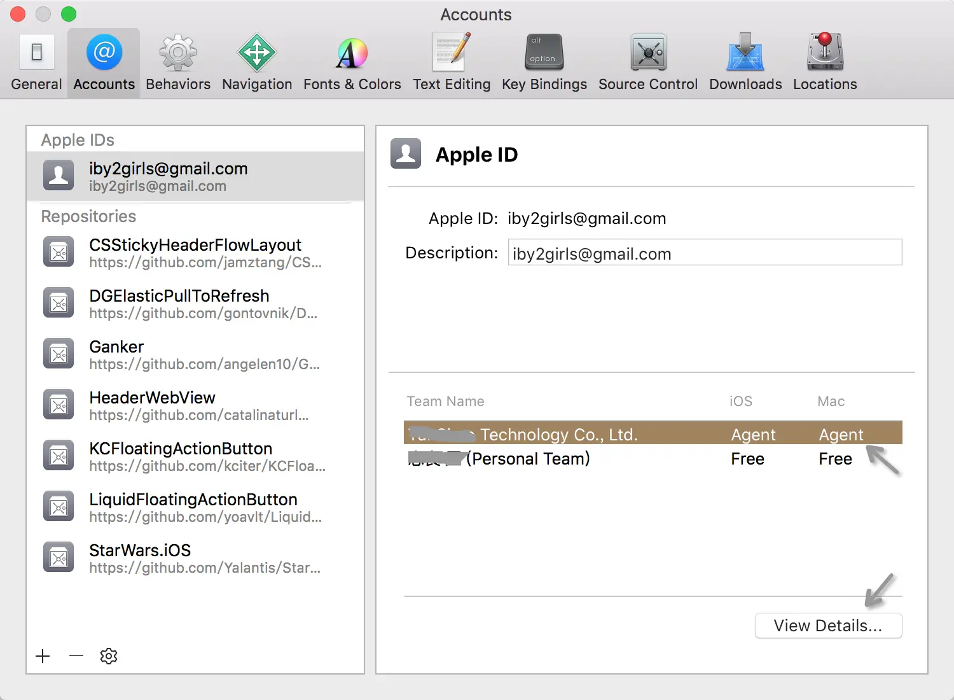Select the KCFloatingActionButton repository

click(x=195, y=456)
